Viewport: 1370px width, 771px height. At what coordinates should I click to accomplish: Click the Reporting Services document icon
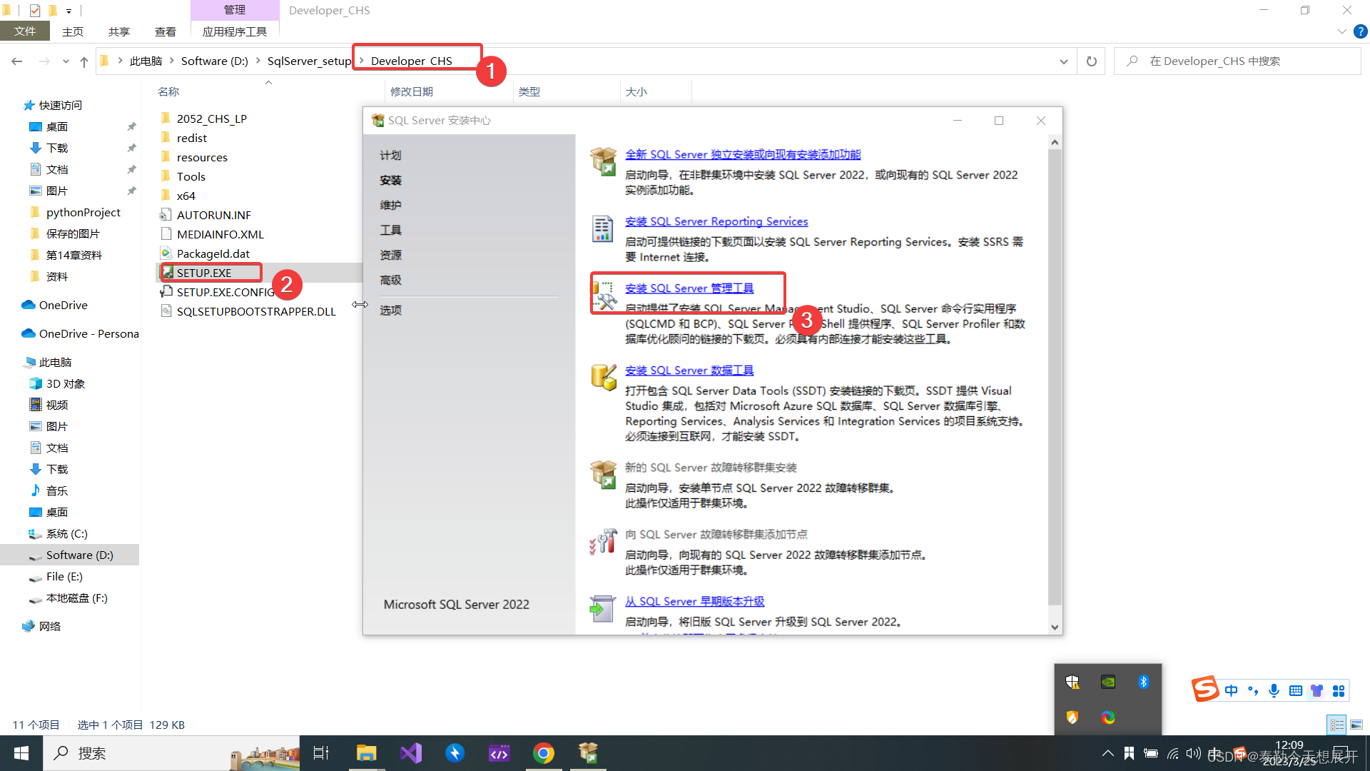point(603,228)
